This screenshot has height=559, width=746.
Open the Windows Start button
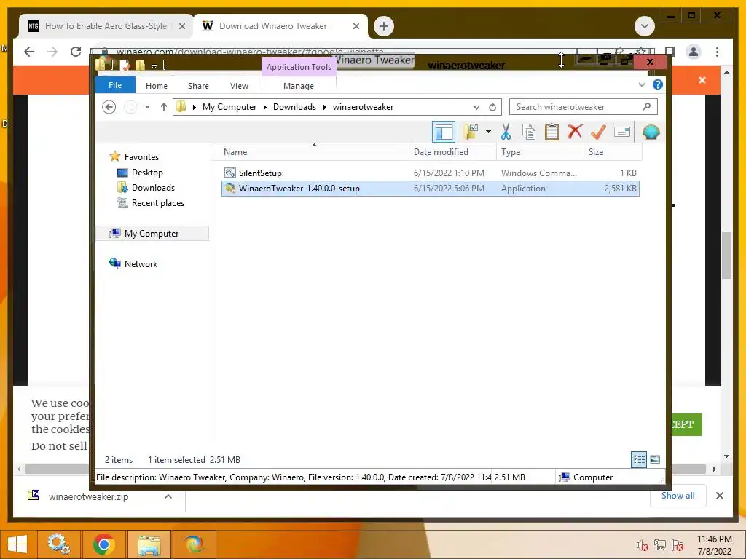pyautogui.click(x=17, y=544)
